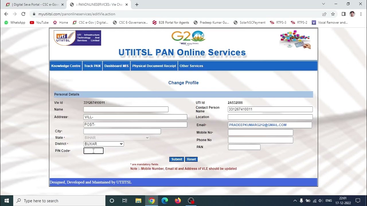Open Firefox from the taskbar
The height and width of the screenshot is (206, 367).
[178, 201]
